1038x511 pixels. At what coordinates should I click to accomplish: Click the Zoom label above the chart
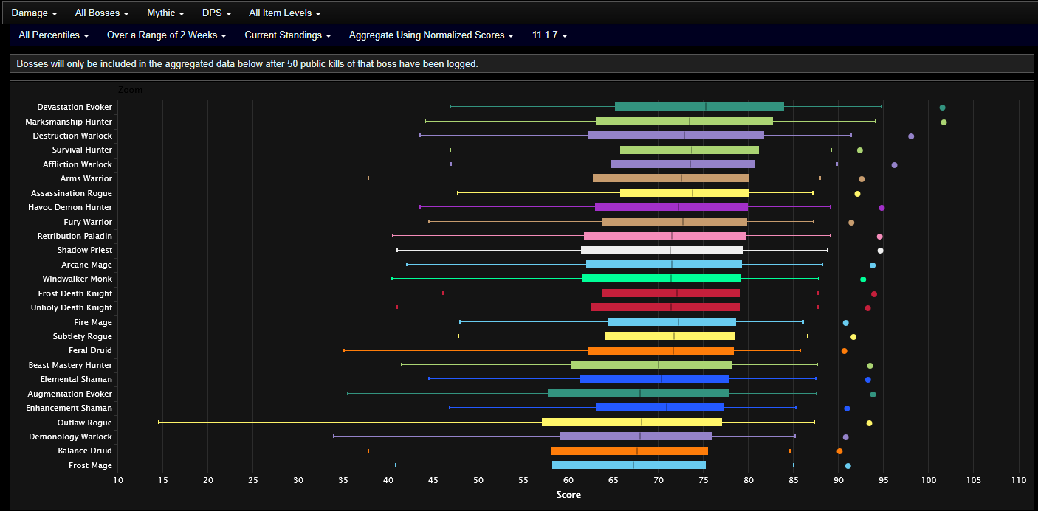click(x=131, y=90)
